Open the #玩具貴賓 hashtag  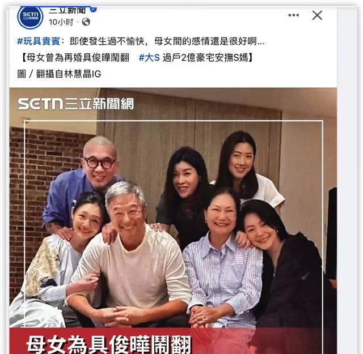click(39, 41)
